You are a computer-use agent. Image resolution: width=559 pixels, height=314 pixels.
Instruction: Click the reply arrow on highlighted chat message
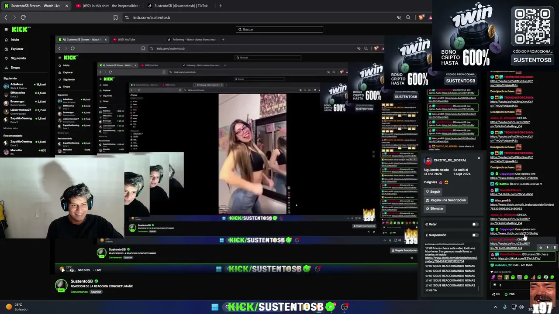point(540,248)
